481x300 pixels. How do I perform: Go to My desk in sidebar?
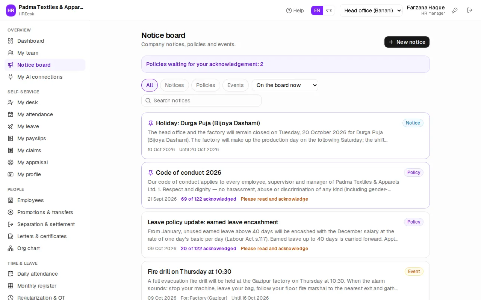pyautogui.click(x=45, y=102)
